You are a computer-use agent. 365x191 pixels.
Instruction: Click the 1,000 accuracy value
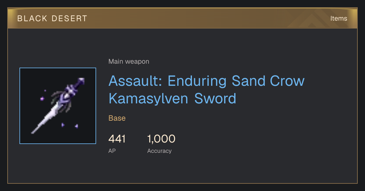click(x=161, y=139)
